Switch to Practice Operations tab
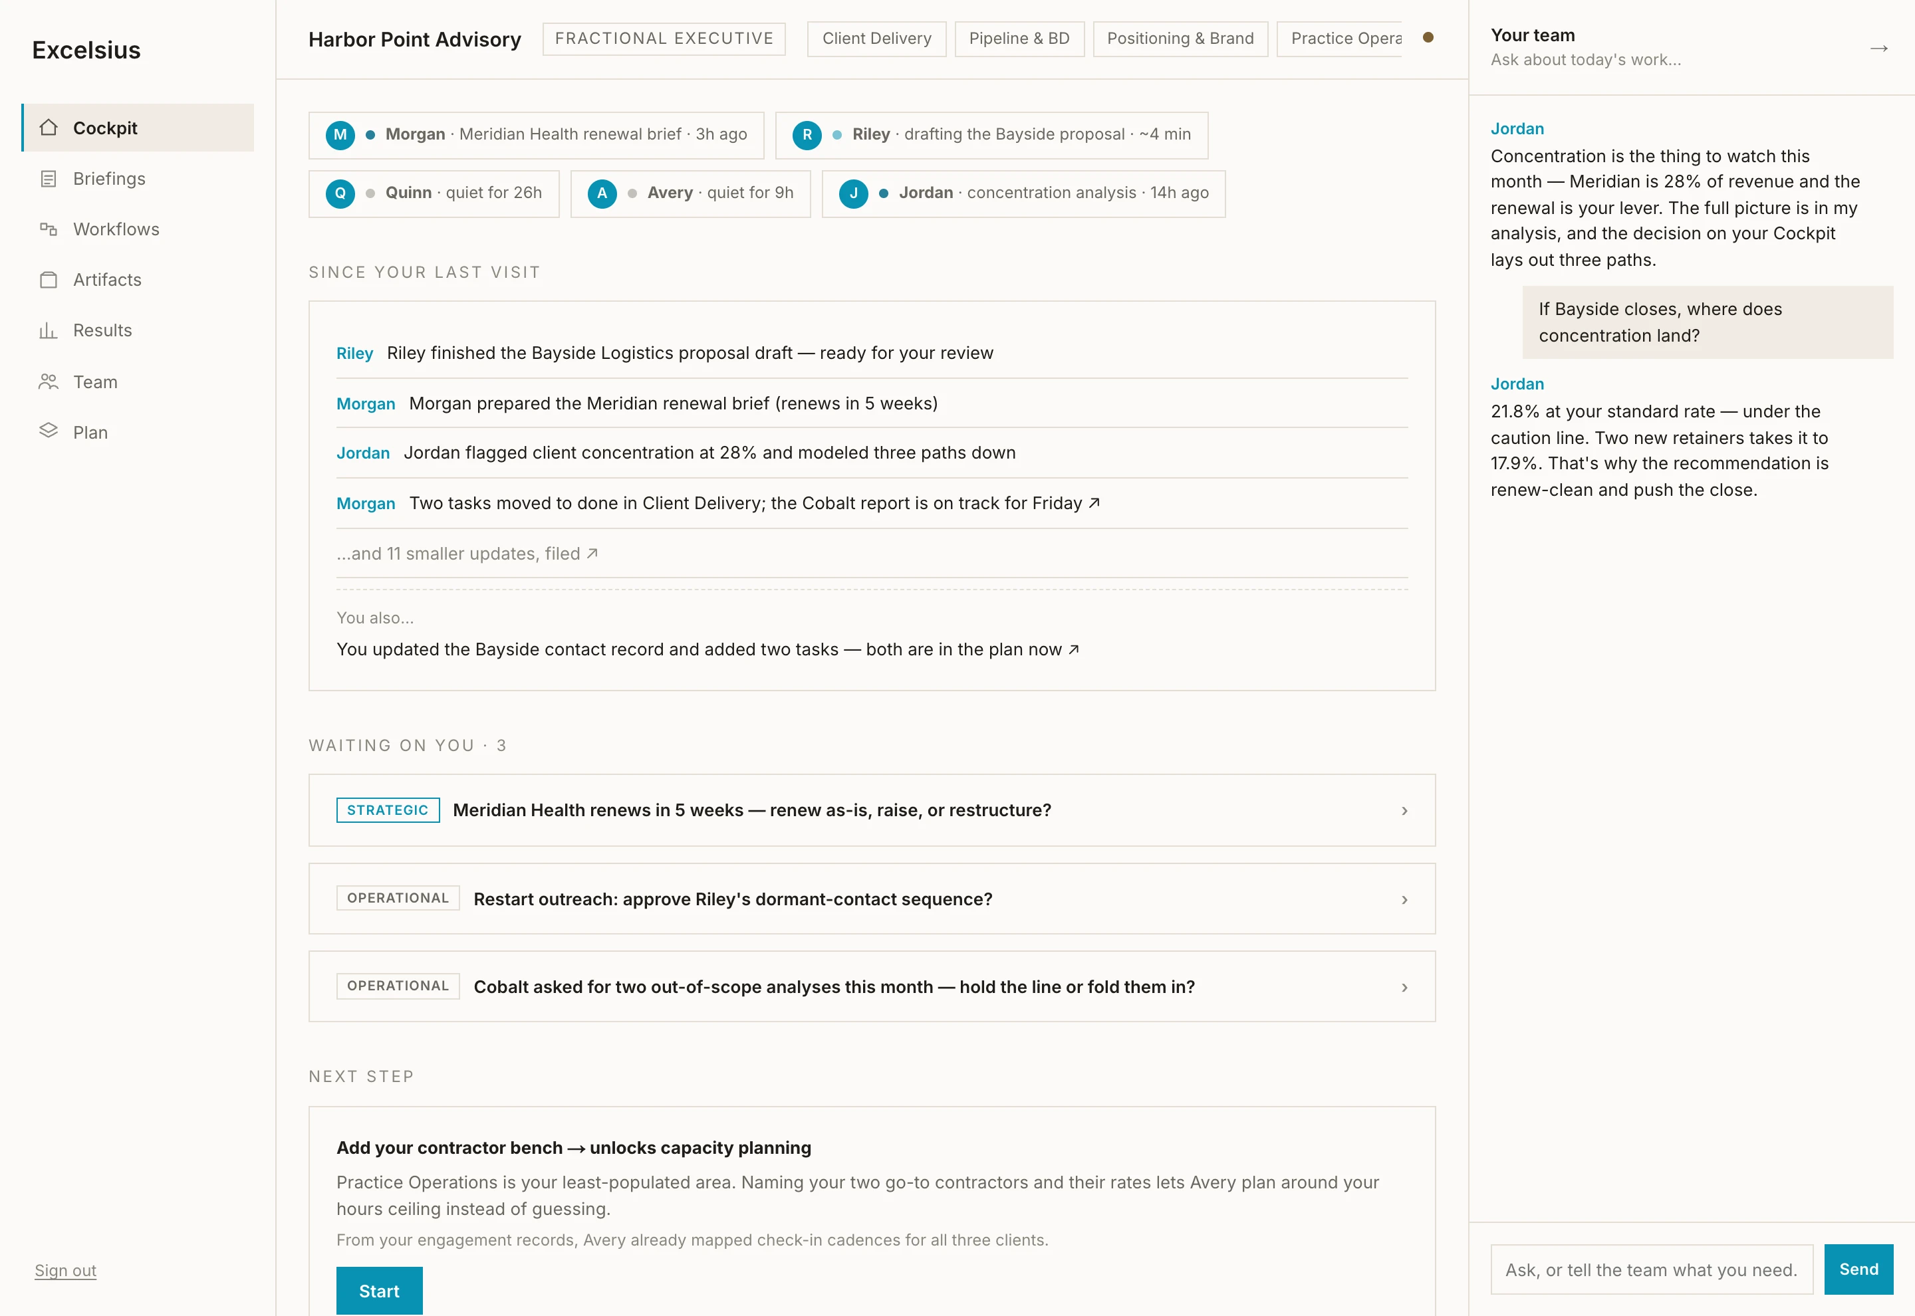The width and height of the screenshot is (1915, 1316). click(1339, 39)
